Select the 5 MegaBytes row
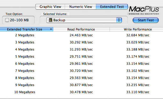This screenshot has height=99, width=163. tap(81, 57)
